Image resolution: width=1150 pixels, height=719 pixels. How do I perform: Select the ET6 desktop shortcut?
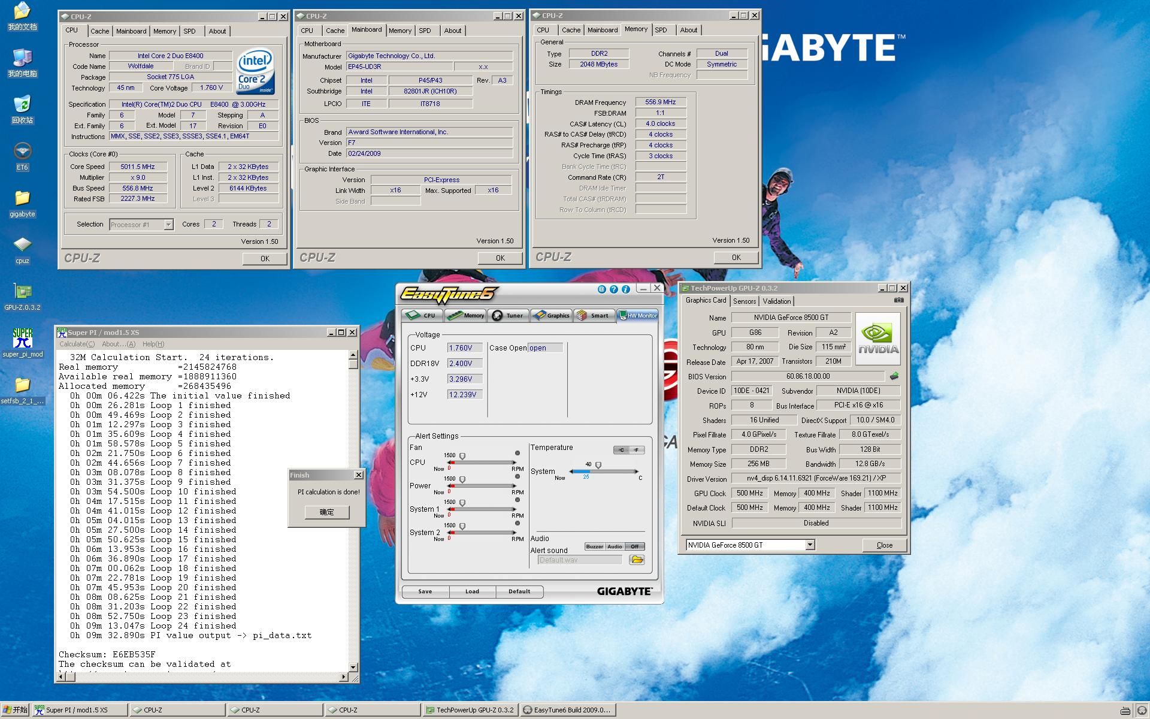pyautogui.click(x=22, y=157)
